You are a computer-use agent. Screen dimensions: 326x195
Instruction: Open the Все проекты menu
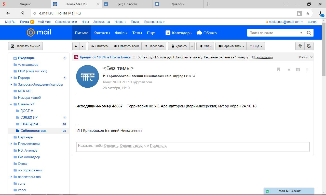coord(154,22)
